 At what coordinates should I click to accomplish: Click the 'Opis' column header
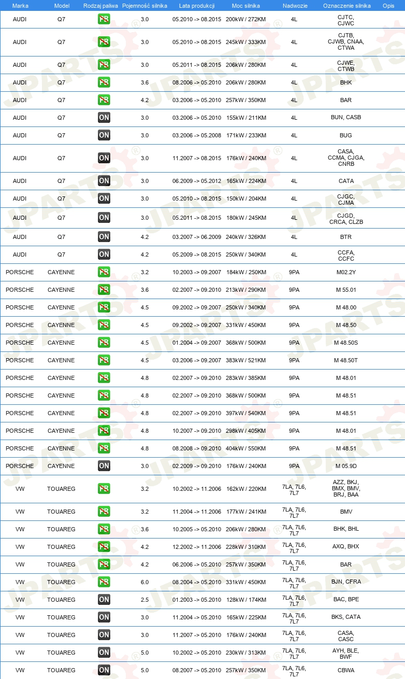[x=388, y=5]
